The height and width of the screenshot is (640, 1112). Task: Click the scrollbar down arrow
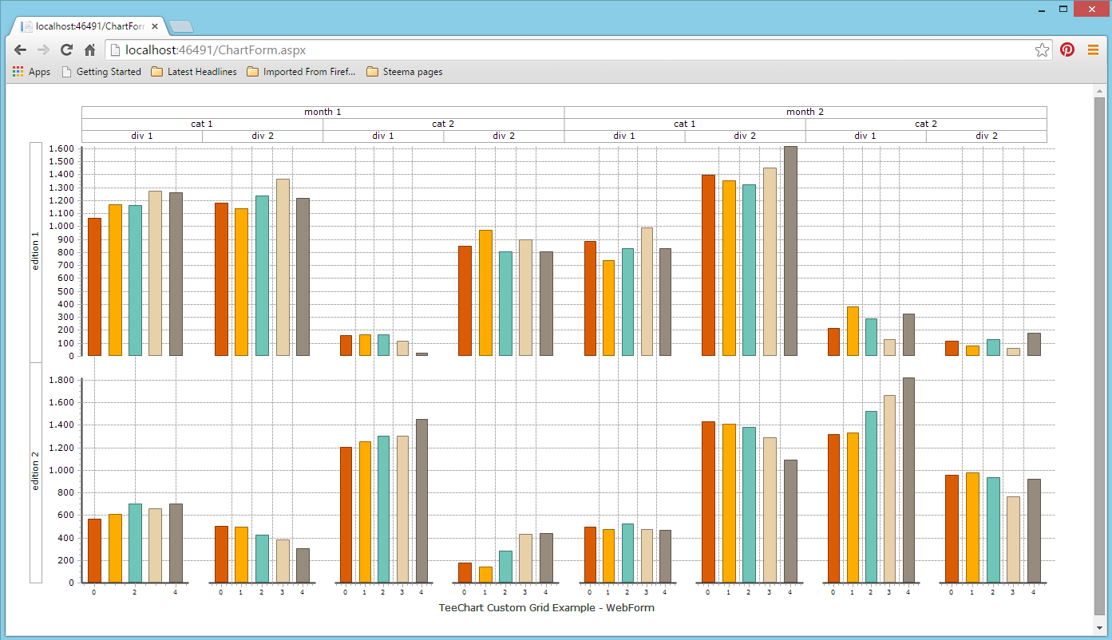1099,626
